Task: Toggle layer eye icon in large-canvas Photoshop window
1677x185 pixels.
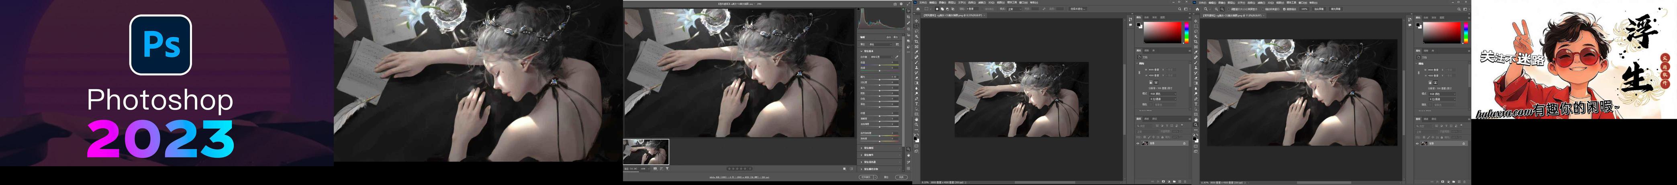Action: click(1417, 143)
